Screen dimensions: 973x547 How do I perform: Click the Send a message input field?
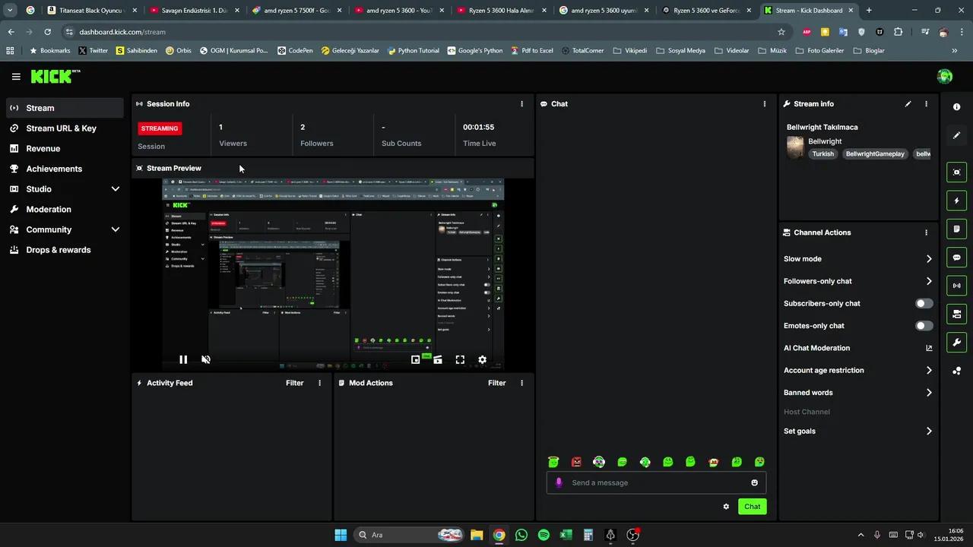tap(654, 482)
